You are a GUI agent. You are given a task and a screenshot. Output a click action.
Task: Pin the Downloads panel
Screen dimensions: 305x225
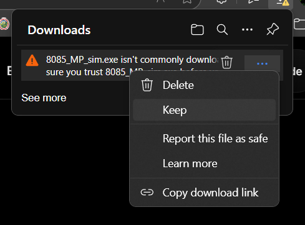coord(273,29)
